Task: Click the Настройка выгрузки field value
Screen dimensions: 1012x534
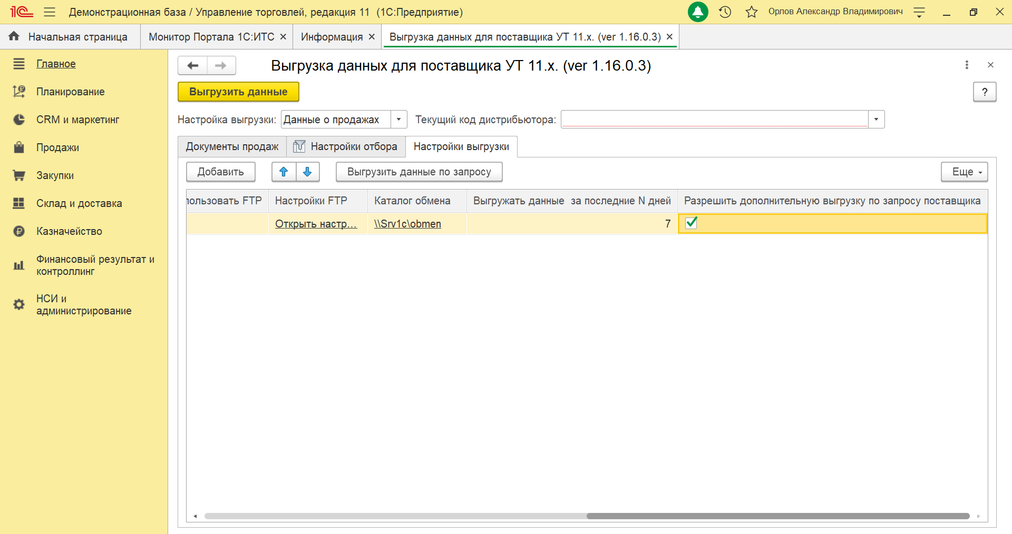Action: tap(336, 120)
